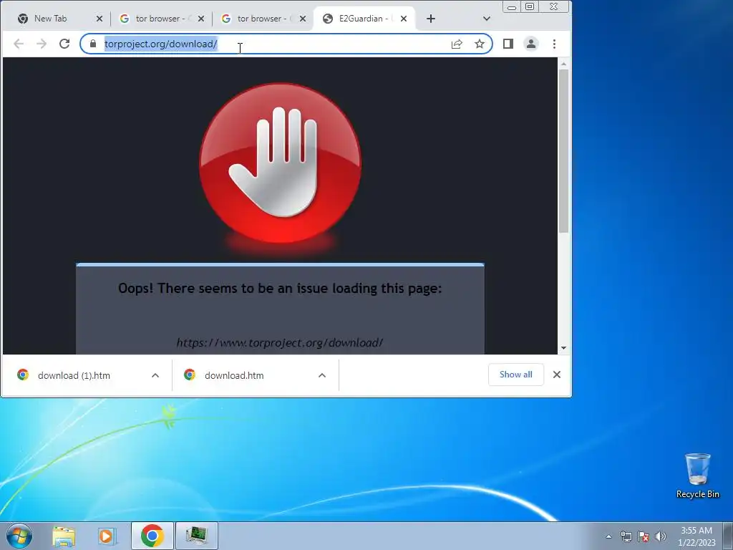
Task: Bookmark this page with the star icon
Action: coord(479,44)
